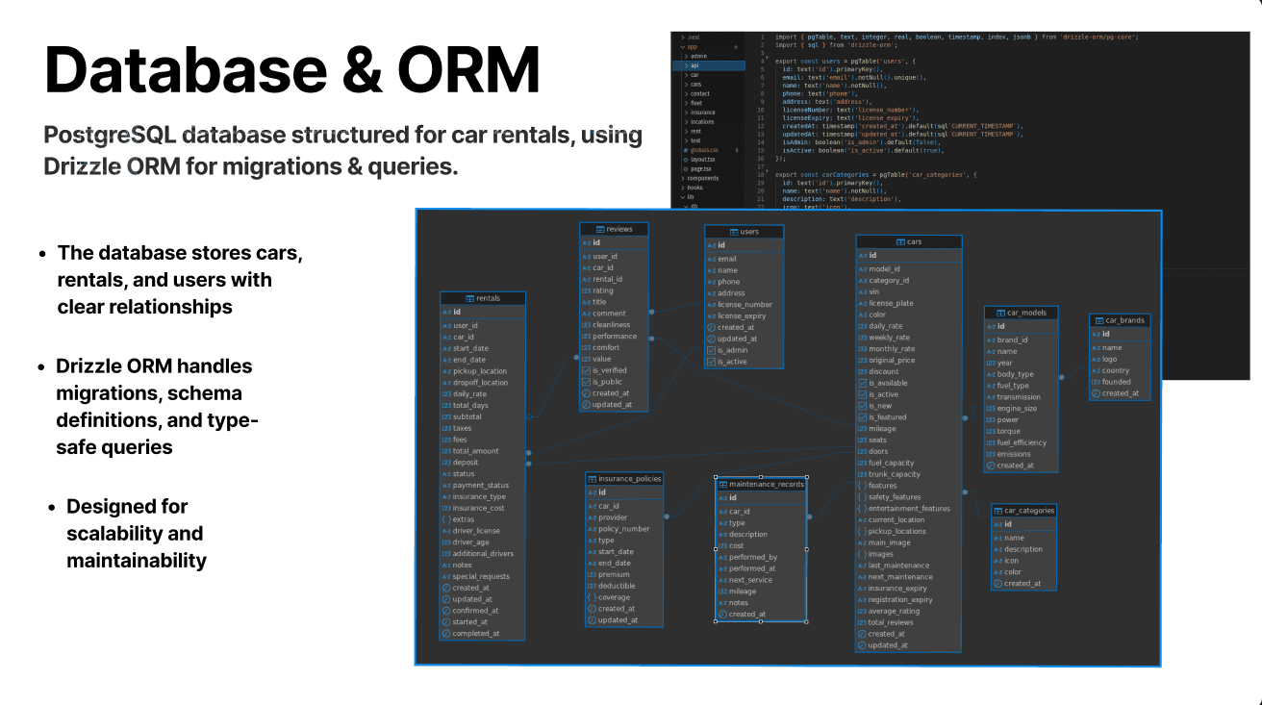This screenshot has width=1262, height=705.
Task: Toggle the is_verified checkbox in reviews table
Action: click(585, 370)
